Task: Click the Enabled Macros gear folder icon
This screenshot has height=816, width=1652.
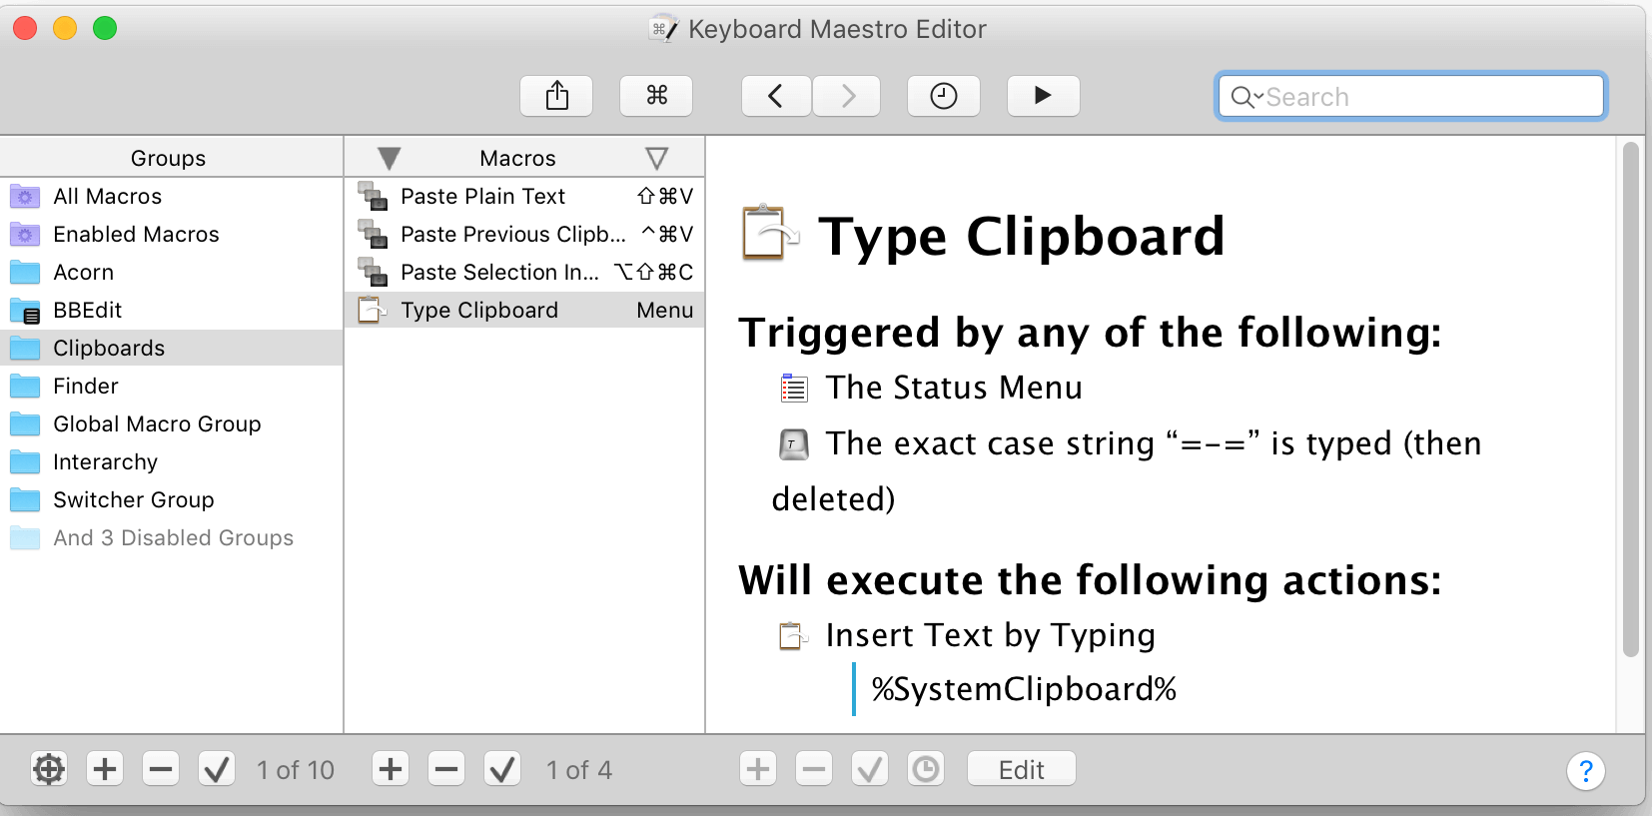Action: pos(25,235)
